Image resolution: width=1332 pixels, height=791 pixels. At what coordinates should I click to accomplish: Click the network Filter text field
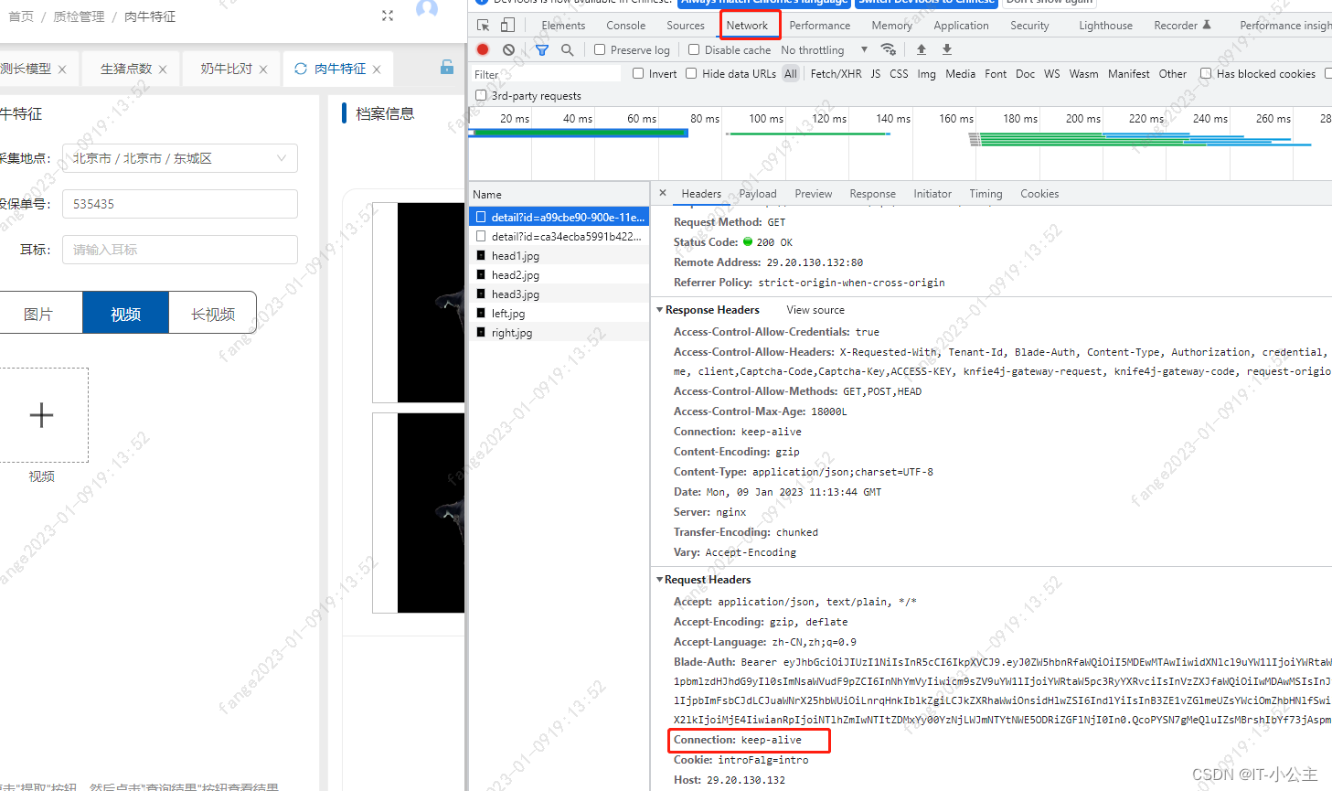tap(547, 74)
